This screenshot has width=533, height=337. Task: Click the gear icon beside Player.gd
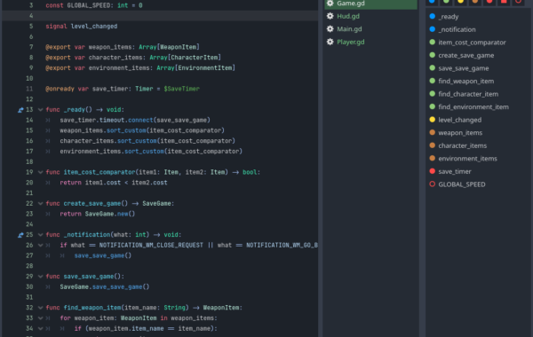330,42
